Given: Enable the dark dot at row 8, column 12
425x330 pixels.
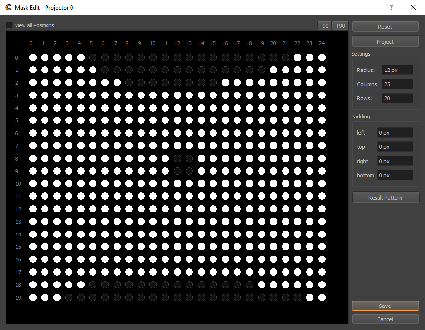Looking at the screenshot, I should click(x=177, y=159).
